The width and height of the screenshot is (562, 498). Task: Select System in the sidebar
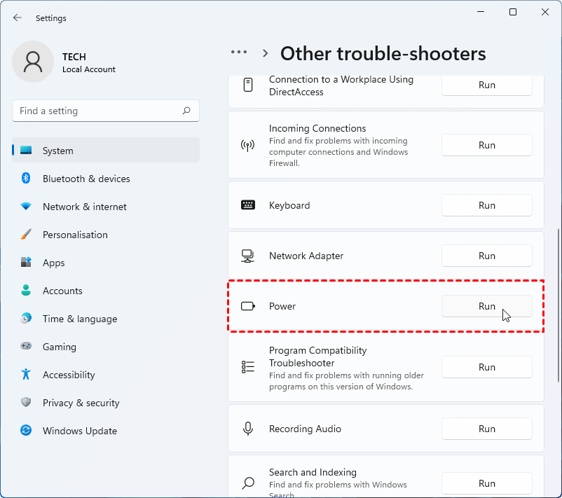(57, 151)
